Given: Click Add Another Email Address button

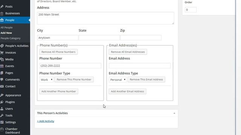Looking at the screenshot, I should pos(127,91).
